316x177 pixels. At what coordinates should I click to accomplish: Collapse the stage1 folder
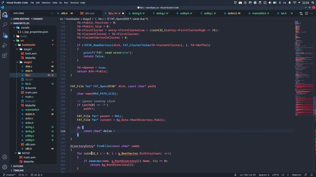(33, 49)
